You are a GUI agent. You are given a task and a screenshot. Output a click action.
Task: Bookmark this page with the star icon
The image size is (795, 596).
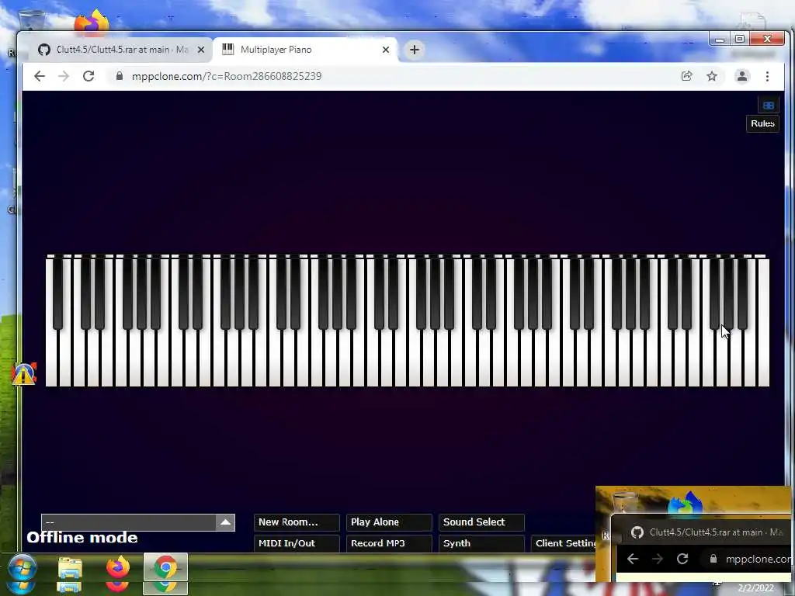click(712, 76)
